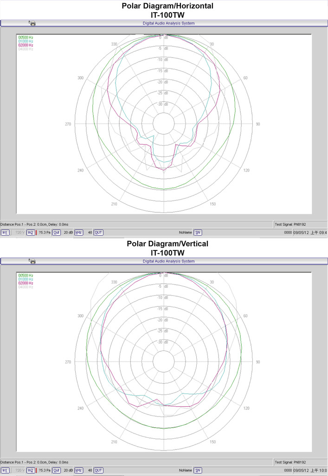Click the upper Digital Audio Analysis System title bar
328x476 pixels.
[x=168, y=23]
